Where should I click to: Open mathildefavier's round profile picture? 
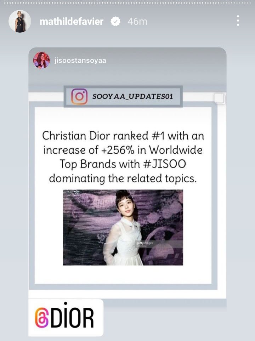coord(20,21)
